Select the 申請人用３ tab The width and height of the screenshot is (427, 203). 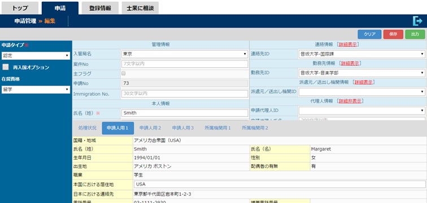pos(183,128)
